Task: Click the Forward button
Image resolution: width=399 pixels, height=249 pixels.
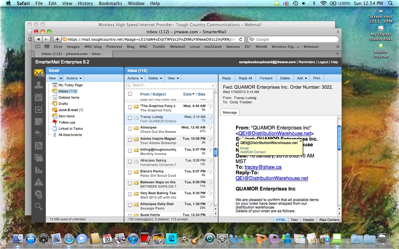Action: pyautogui.click(x=266, y=78)
